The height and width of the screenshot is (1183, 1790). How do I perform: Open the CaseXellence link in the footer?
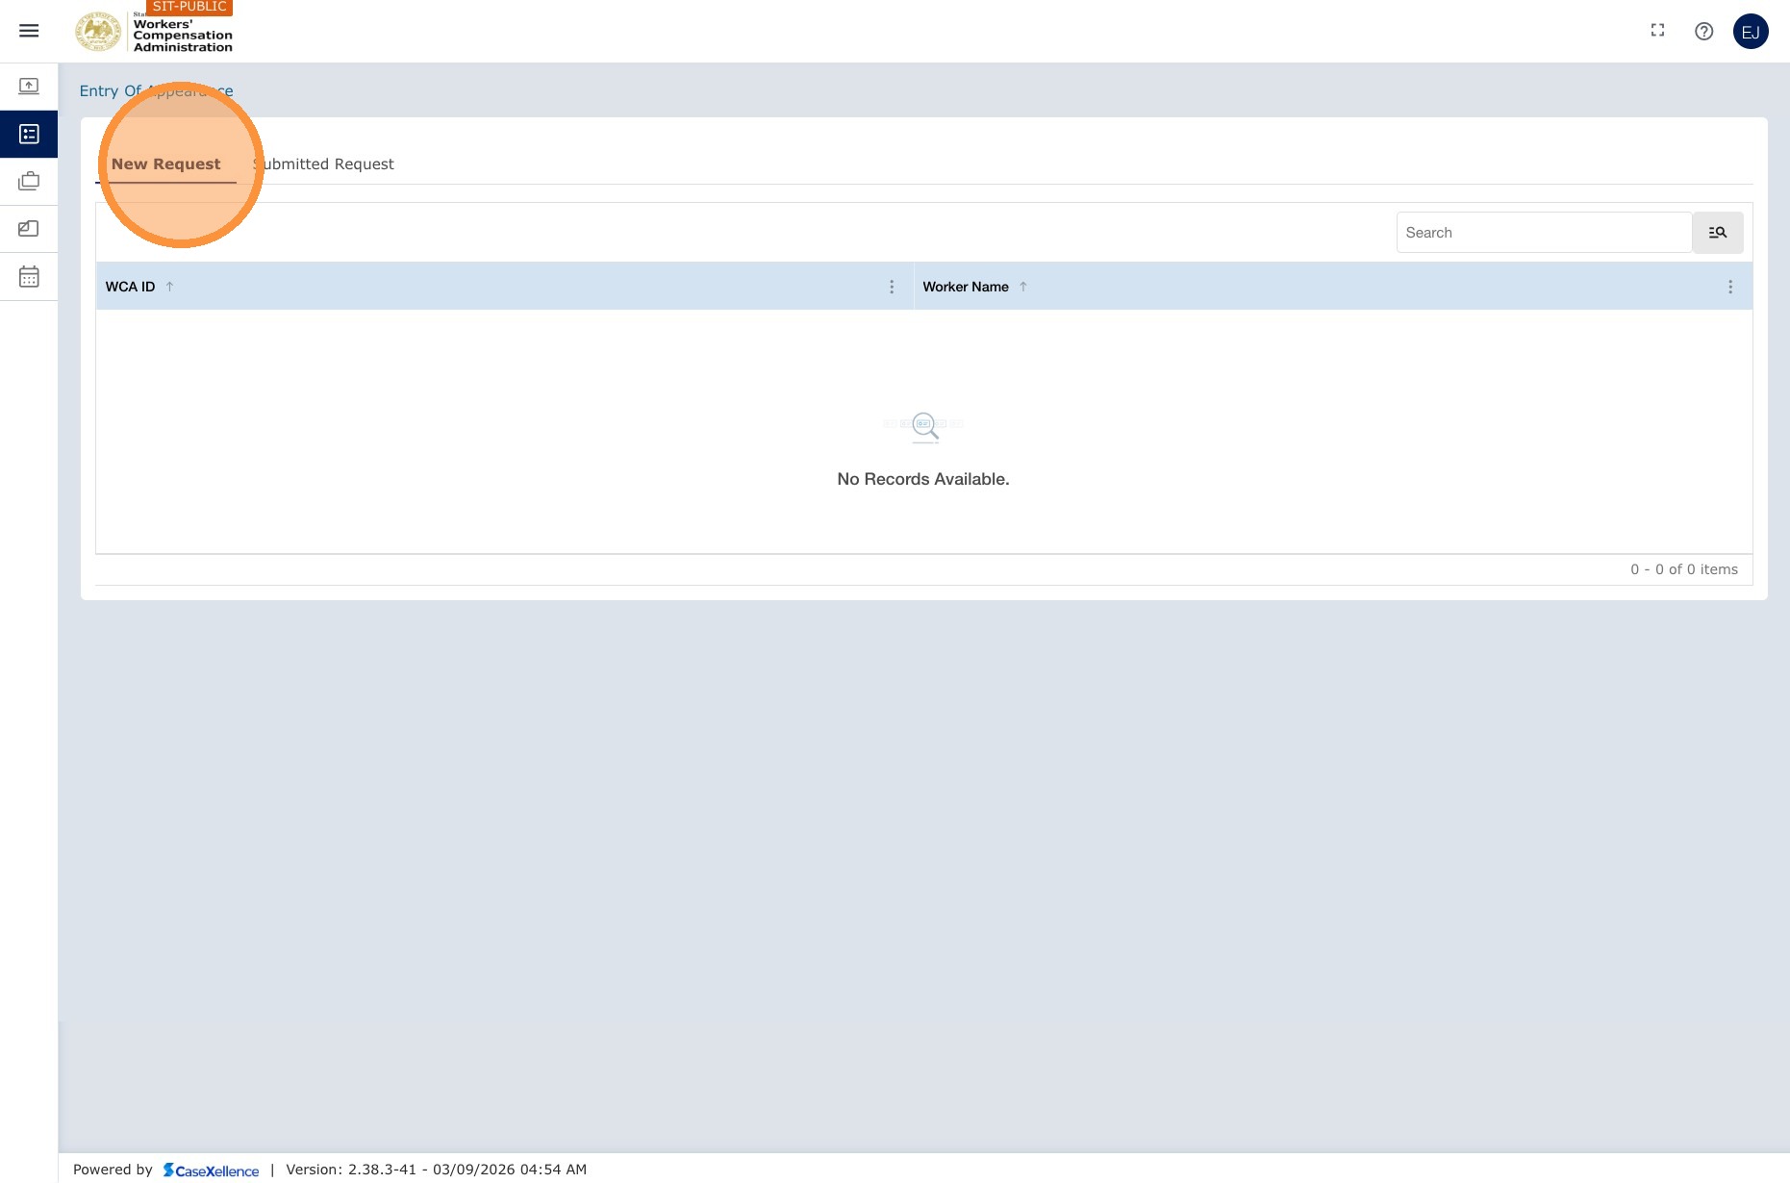tap(211, 1170)
